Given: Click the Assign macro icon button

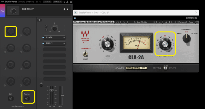Looking at the screenshot, I should point(27,98).
